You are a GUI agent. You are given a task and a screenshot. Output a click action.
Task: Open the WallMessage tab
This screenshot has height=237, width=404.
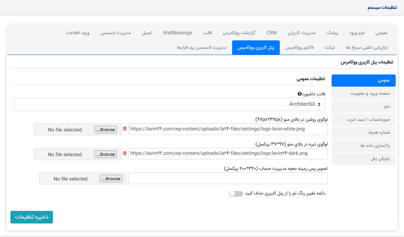coord(177,33)
